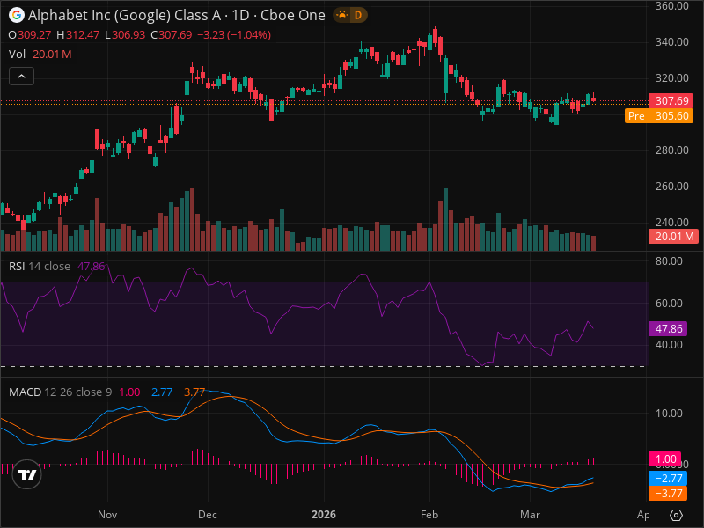Click the MACD histogram value 1.00 in the legend
Image resolution: width=704 pixels, height=528 pixels.
click(x=129, y=392)
